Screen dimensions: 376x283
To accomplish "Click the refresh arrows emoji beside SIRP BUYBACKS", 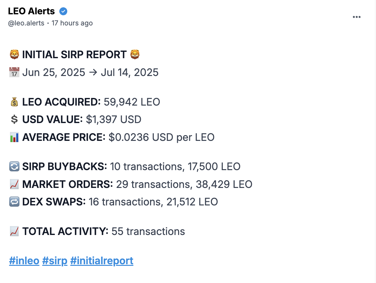I will pyautogui.click(x=14, y=167).
